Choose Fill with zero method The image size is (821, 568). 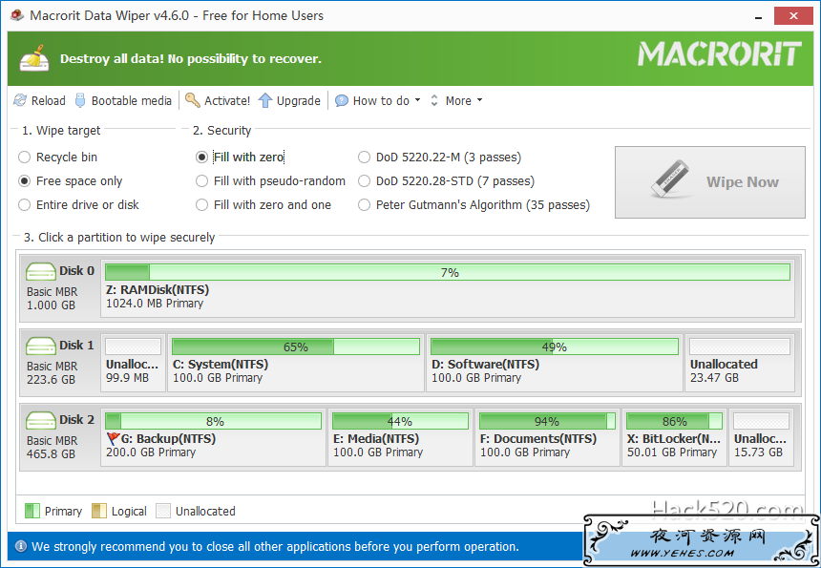click(x=240, y=158)
